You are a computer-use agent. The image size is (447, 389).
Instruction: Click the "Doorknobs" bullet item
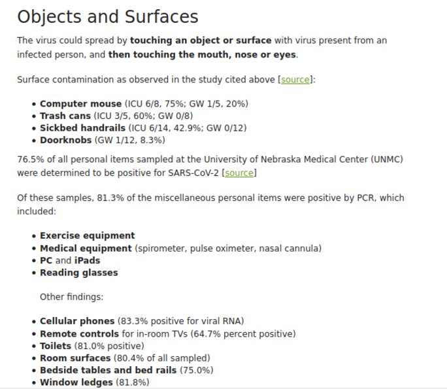(x=66, y=140)
